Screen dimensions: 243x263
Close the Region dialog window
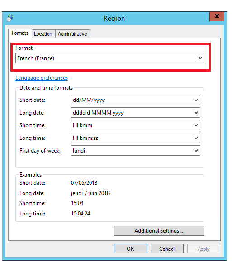[x=217, y=16]
